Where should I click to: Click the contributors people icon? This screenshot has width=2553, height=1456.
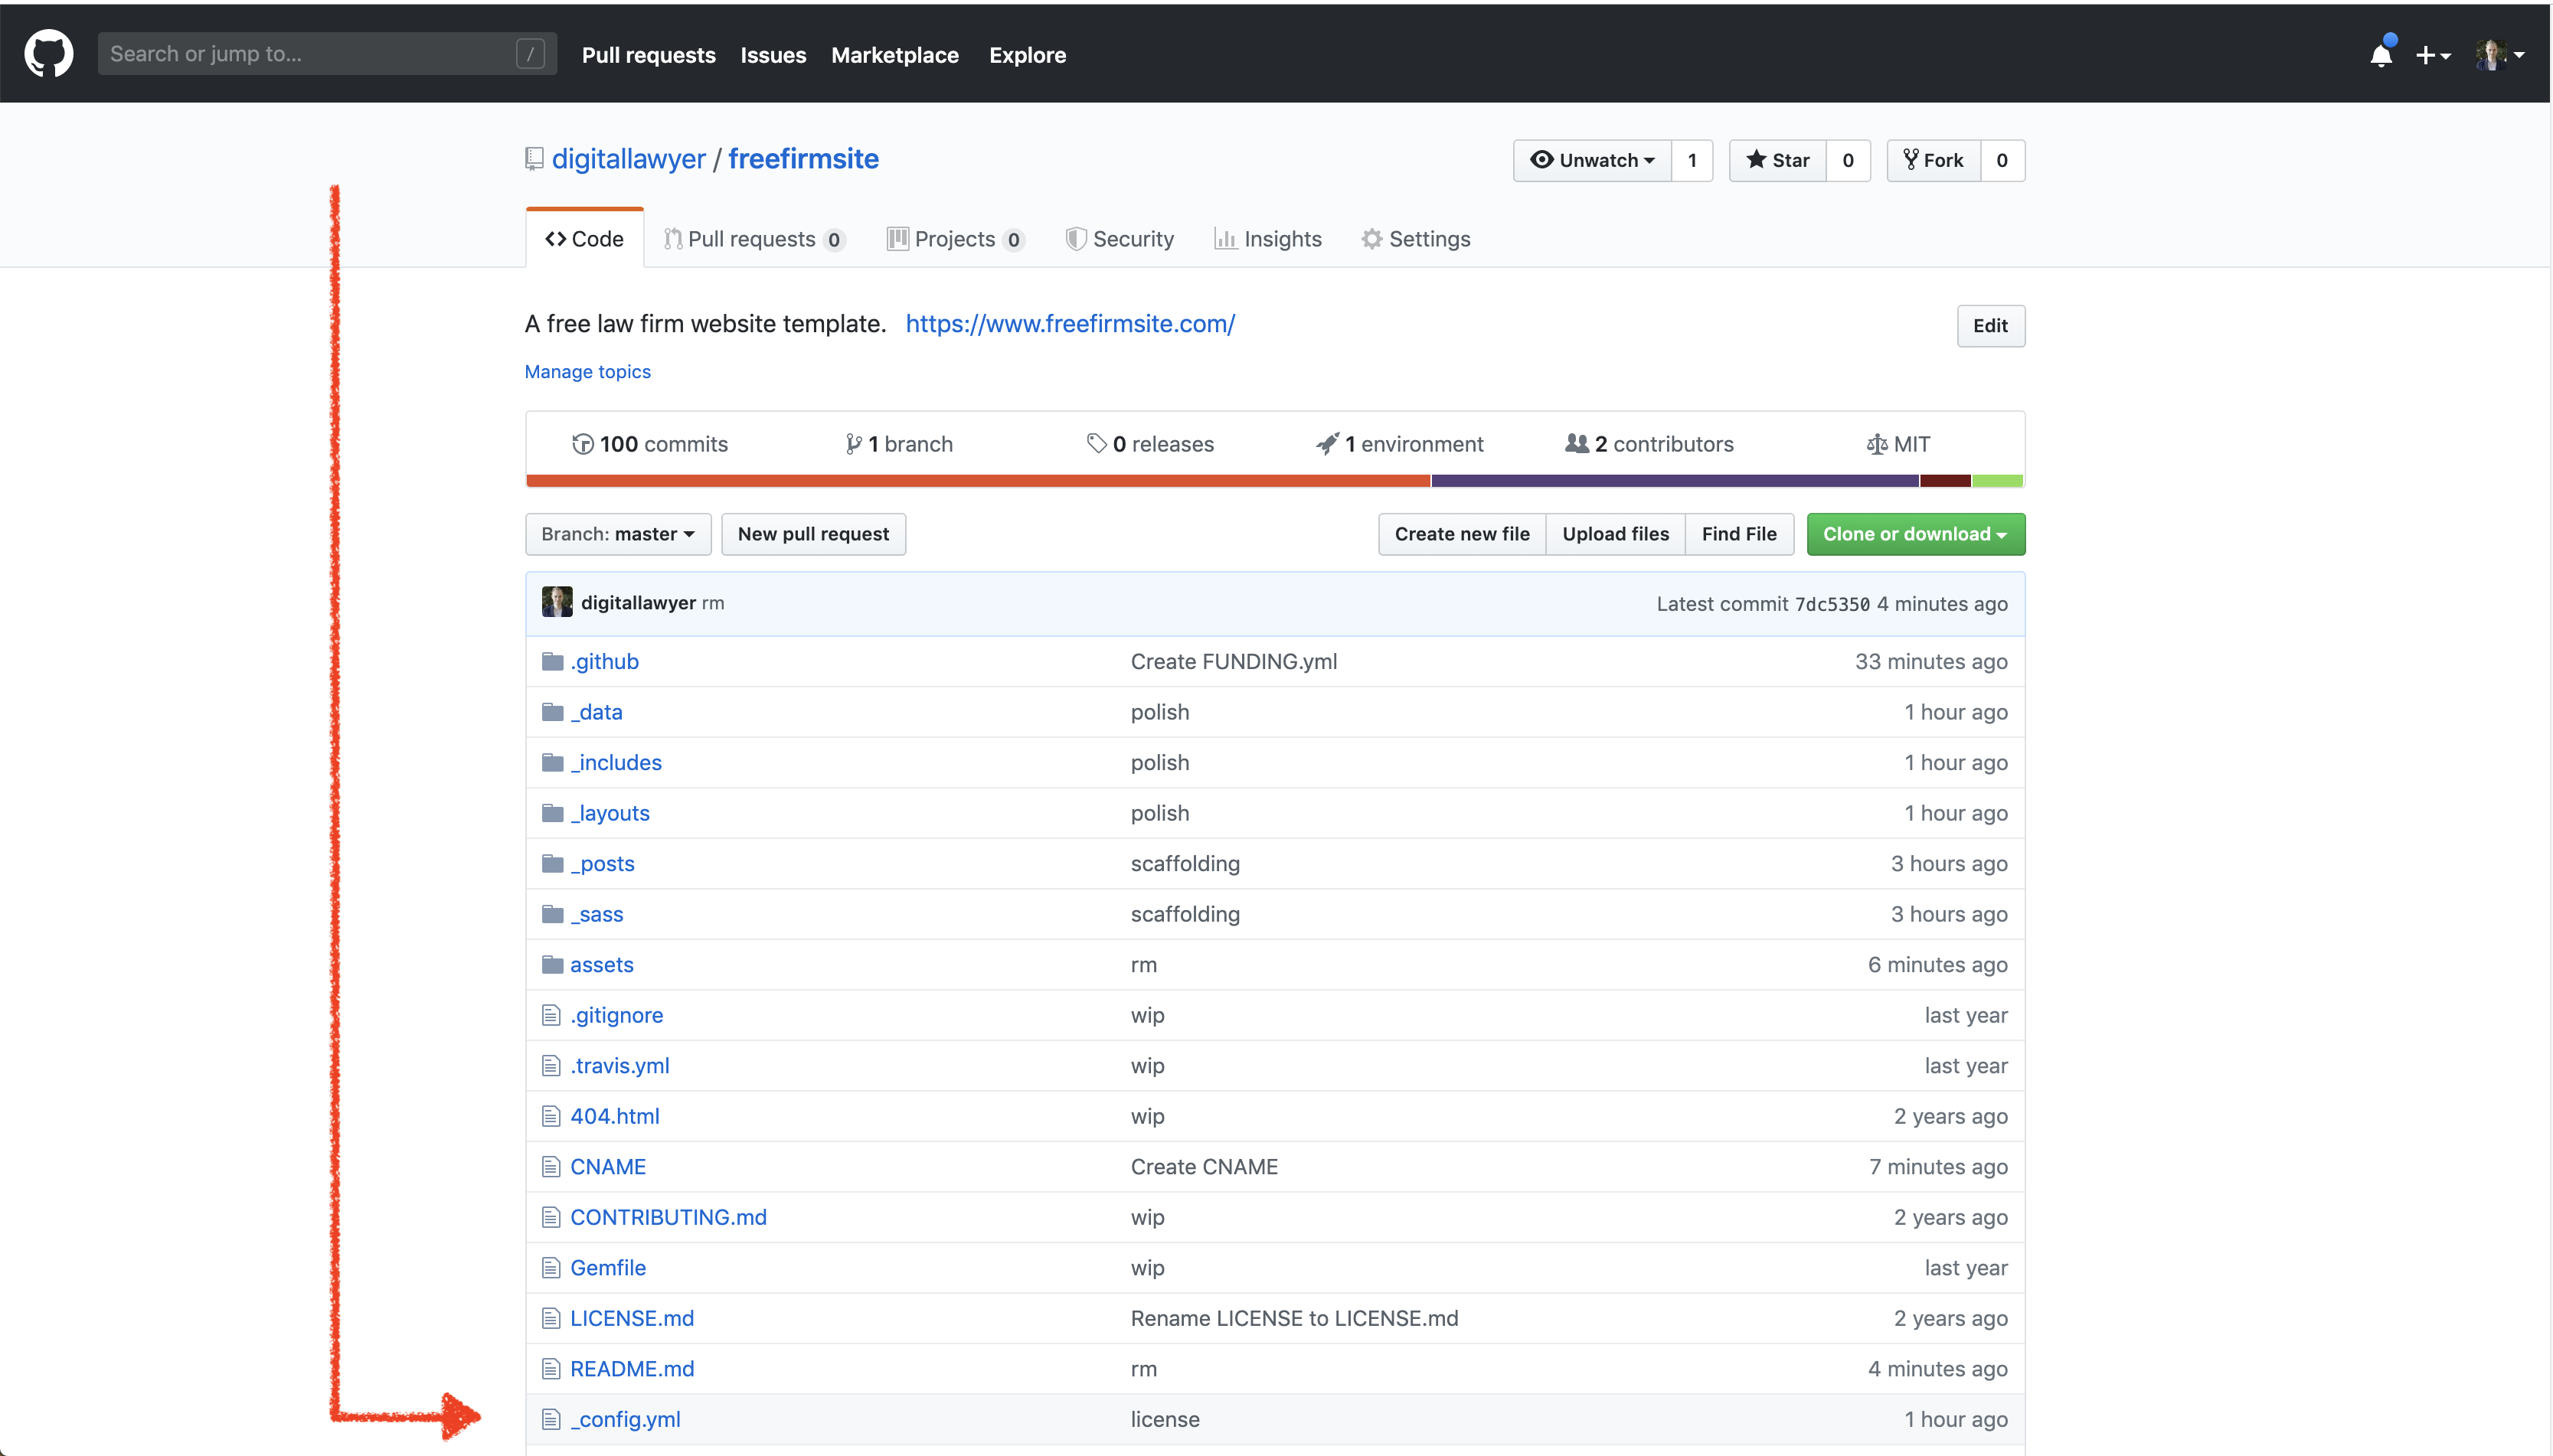1576,443
